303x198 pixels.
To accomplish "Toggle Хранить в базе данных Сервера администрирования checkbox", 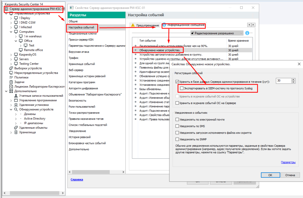I will (x=177, y=82).
